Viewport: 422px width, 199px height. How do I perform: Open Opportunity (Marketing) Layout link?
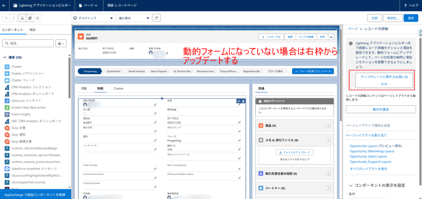tap(372, 151)
